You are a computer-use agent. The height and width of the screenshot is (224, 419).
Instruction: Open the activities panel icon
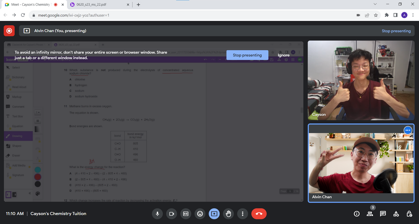[396, 214]
